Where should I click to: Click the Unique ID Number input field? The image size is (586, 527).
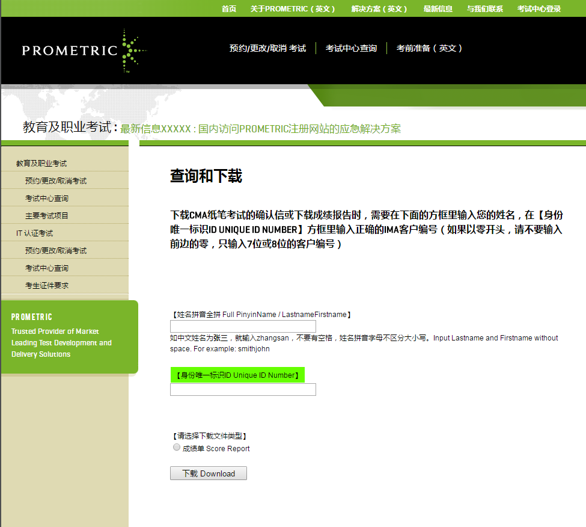[243, 390]
